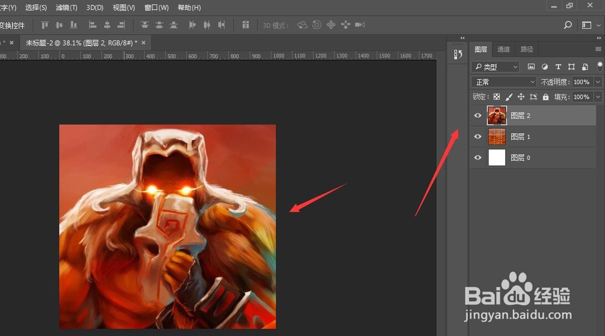Filter layers by shape icon

coord(571,66)
